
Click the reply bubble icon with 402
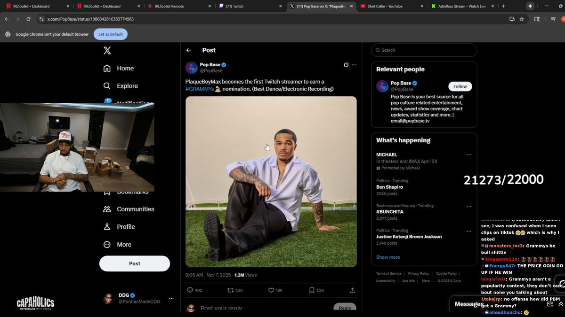190,290
